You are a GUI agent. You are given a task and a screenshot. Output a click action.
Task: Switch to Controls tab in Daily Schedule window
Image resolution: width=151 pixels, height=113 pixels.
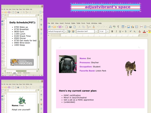pyautogui.click(x=20, y=73)
